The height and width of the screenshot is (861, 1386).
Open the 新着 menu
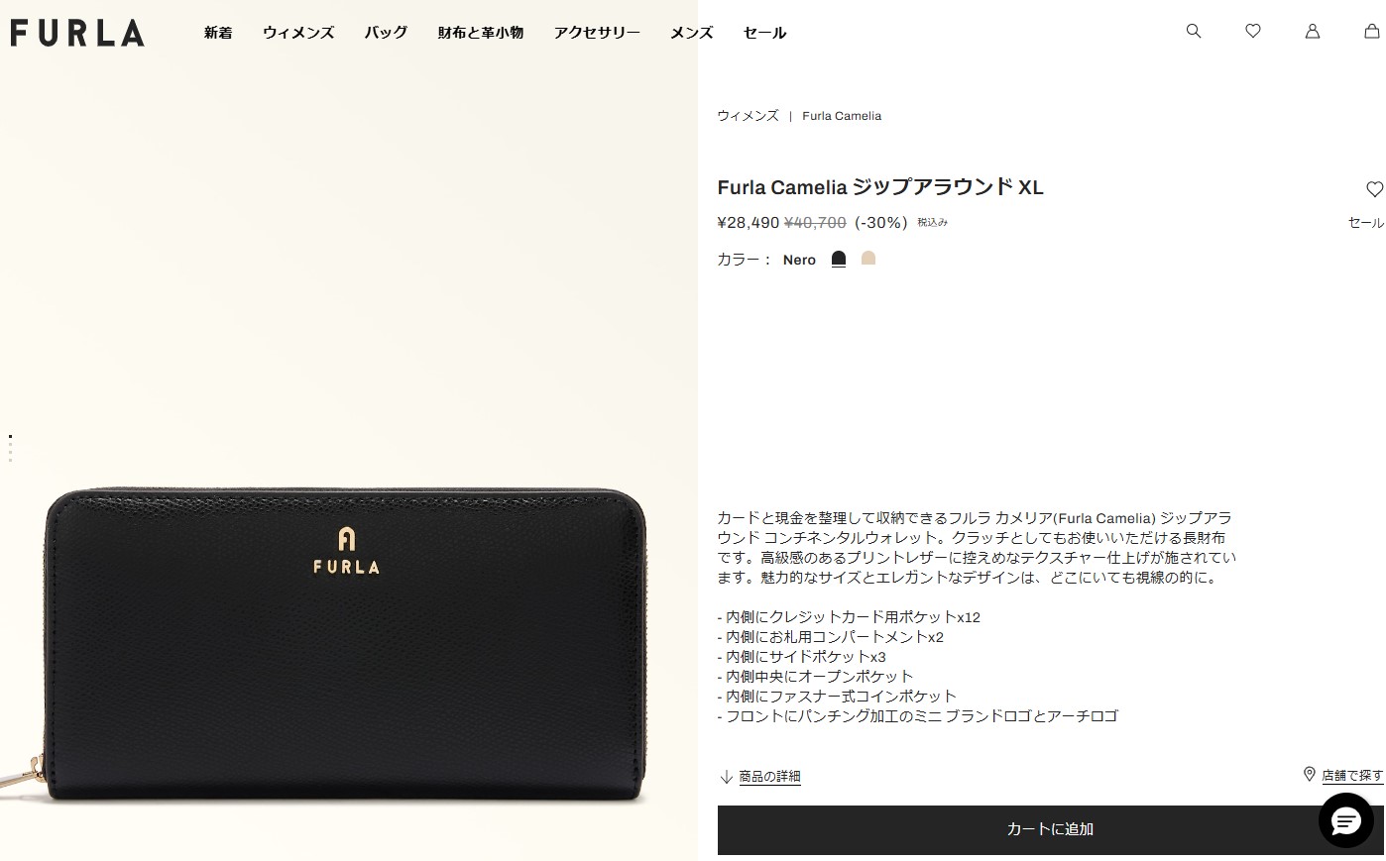pyautogui.click(x=218, y=33)
